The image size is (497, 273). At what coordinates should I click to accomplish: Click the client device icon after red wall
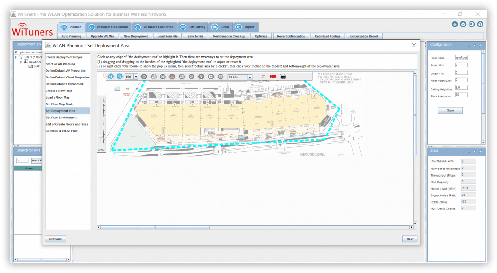(x=283, y=76)
